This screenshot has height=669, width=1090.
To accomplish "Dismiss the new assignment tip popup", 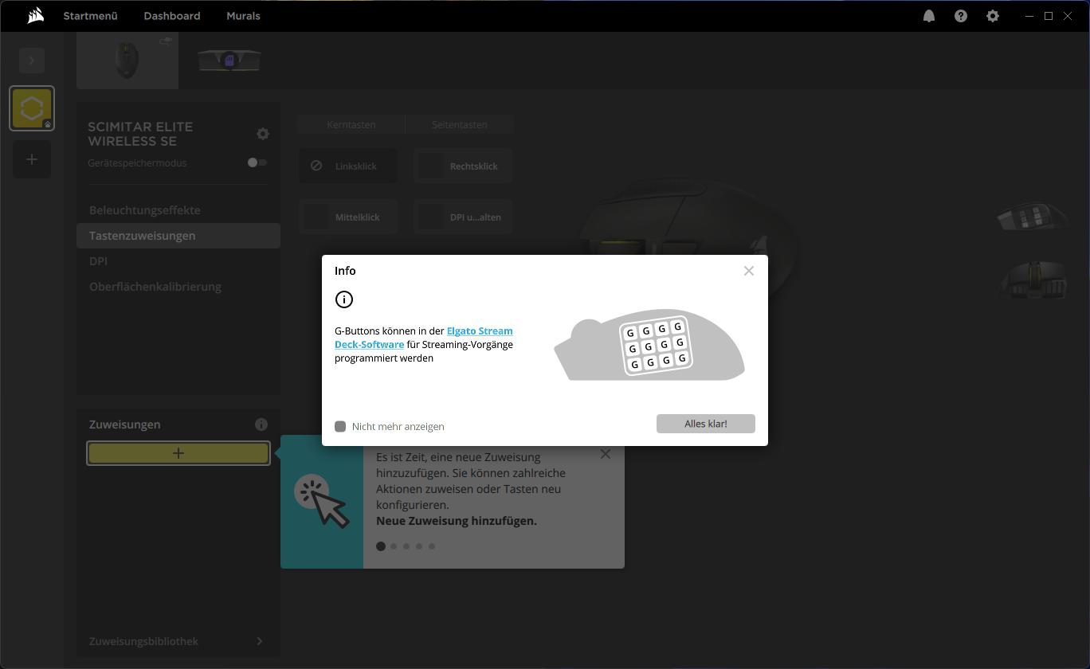I will click(x=605, y=454).
